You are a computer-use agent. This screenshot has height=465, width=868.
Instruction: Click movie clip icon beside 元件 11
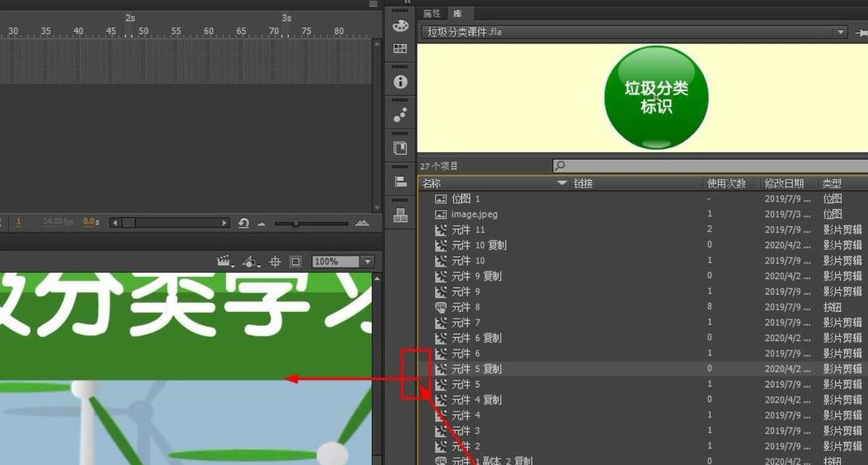(440, 230)
